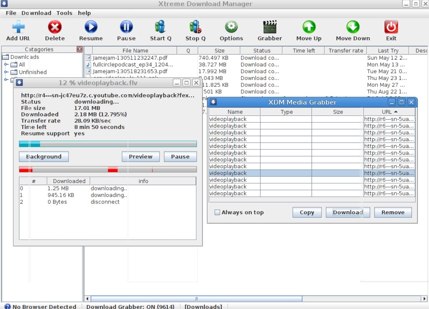
Task: Click the Remove button in Media Grabber
Action: point(393,212)
